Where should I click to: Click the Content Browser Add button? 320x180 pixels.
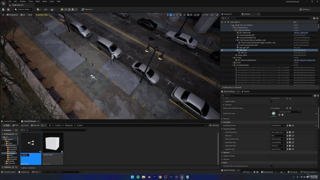[x=6, y=125]
